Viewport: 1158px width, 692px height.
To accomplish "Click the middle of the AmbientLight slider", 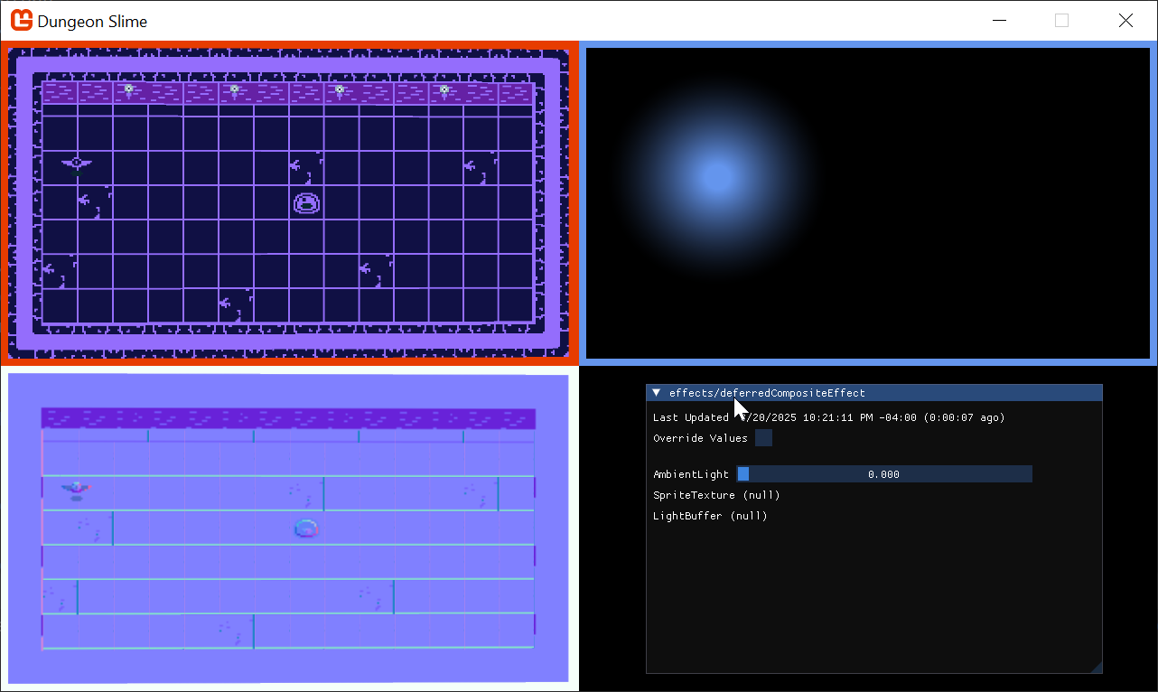I will 883,474.
